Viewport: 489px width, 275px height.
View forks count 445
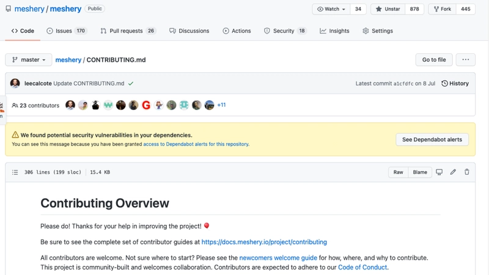tap(466, 9)
